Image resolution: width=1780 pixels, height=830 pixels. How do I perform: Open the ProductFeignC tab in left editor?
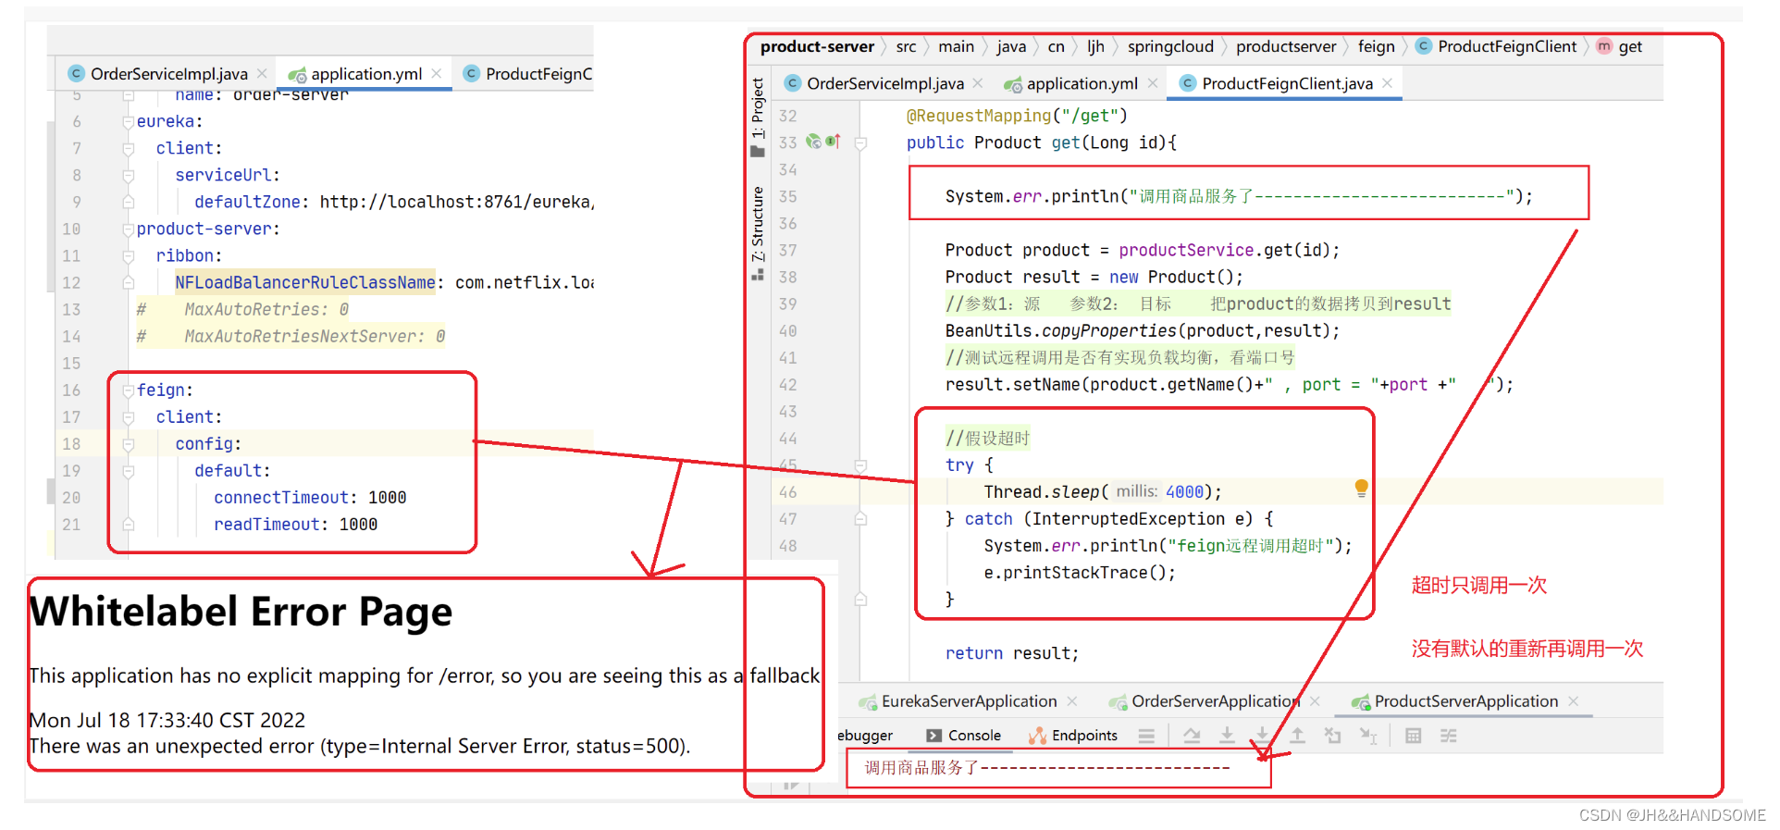527,73
